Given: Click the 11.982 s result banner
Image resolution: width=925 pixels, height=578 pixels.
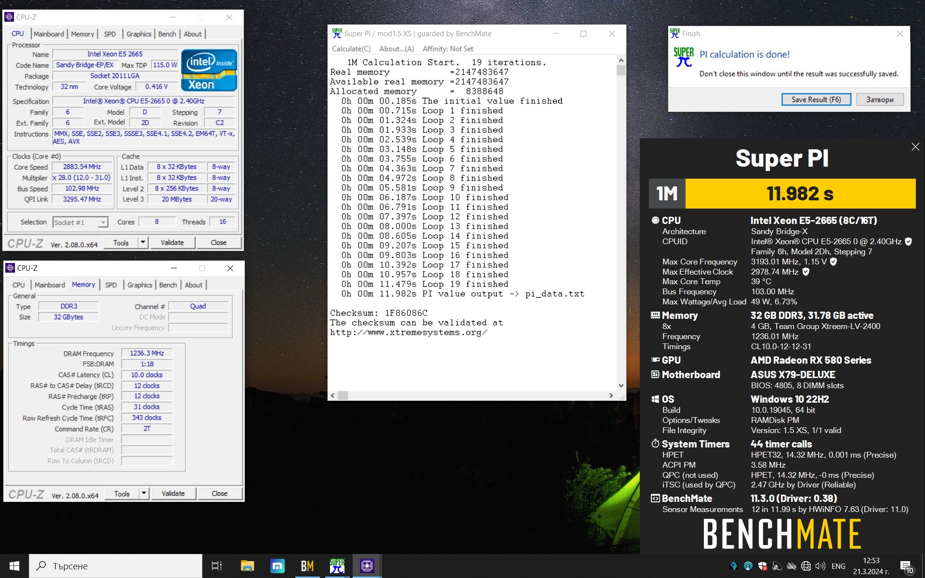Looking at the screenshot, I should pyautogui.click(x=800, y=194).
